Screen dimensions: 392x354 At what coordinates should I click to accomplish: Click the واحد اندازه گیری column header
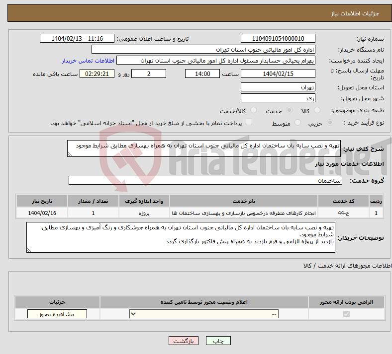click(144, 201)
